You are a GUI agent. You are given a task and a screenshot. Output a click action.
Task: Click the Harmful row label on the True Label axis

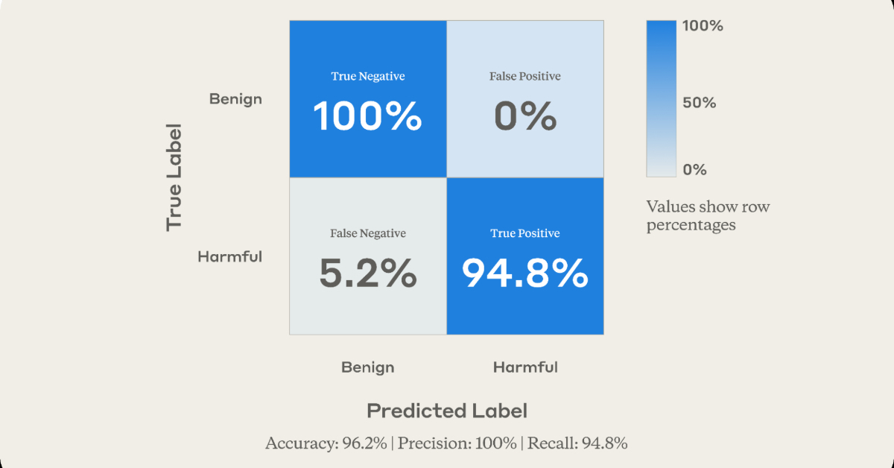(229, 257)
